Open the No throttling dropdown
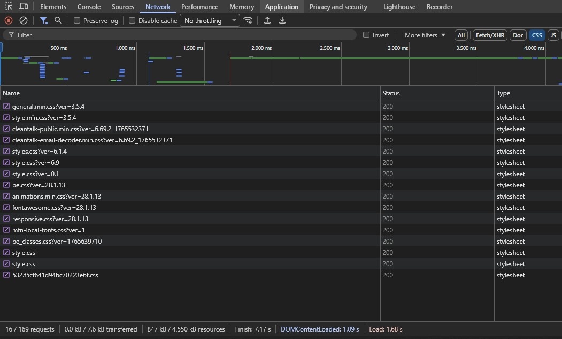 click(x=211, y=21)
